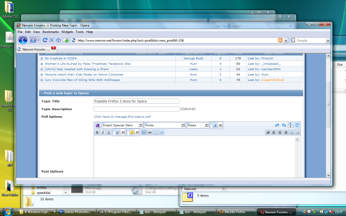Click 'manage this topic's poll' link

[123, 117]
